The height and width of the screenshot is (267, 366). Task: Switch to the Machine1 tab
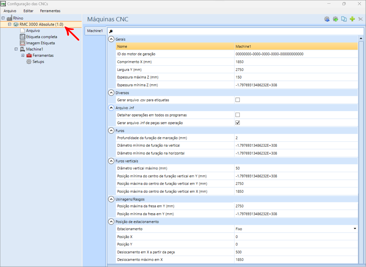pos(95,31)
